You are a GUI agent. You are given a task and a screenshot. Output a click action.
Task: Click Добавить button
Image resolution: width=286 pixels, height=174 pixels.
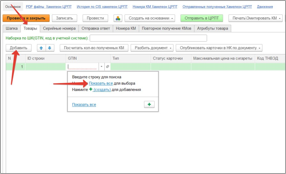point(18,48)
